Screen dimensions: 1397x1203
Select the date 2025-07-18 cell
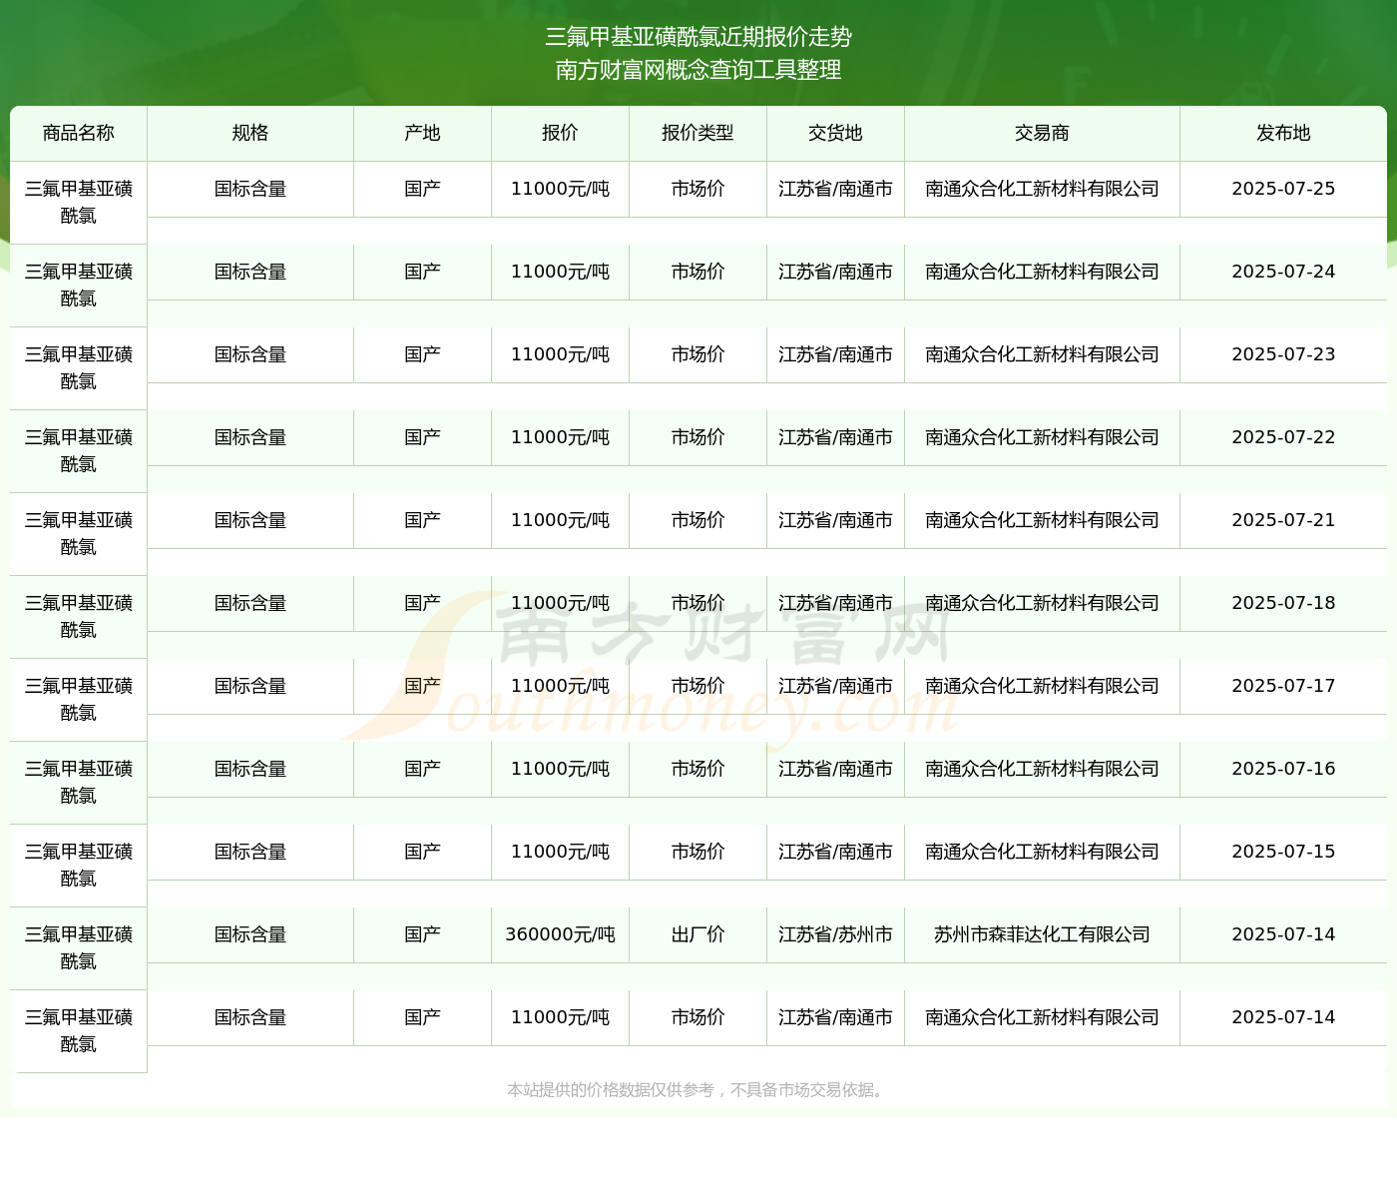click(x=1284, y=603)
